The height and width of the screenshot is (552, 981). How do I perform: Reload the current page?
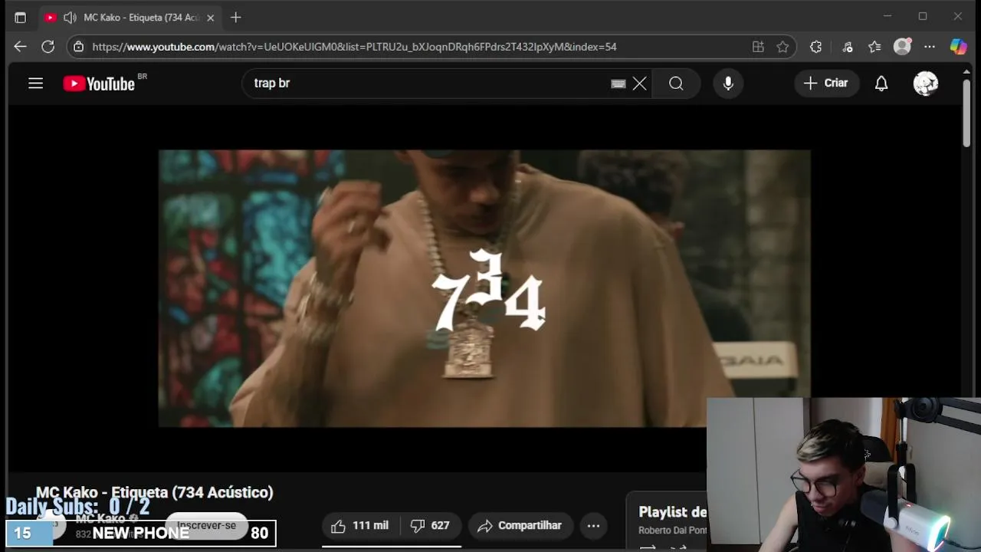point(48,47)
